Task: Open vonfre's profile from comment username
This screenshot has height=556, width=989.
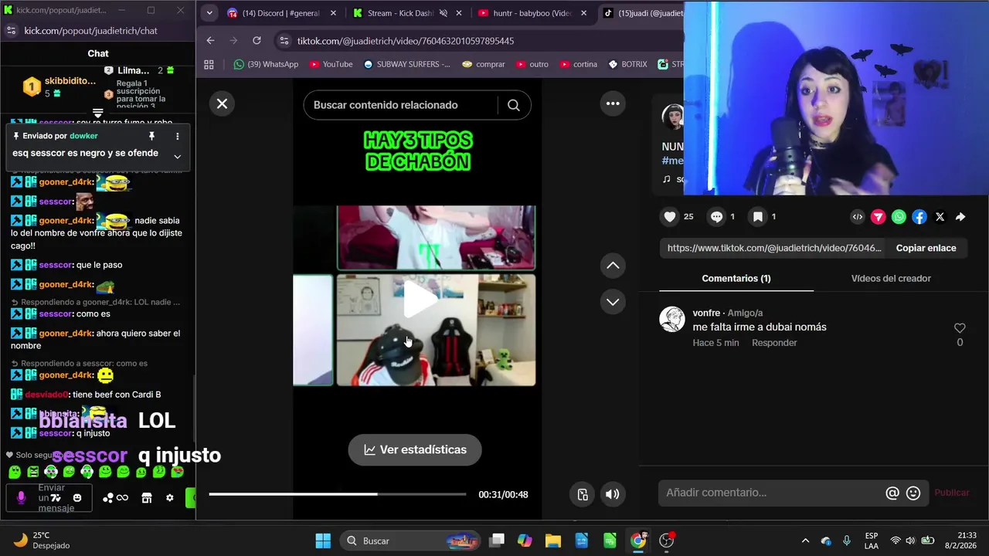Action: tap(706, 313)
